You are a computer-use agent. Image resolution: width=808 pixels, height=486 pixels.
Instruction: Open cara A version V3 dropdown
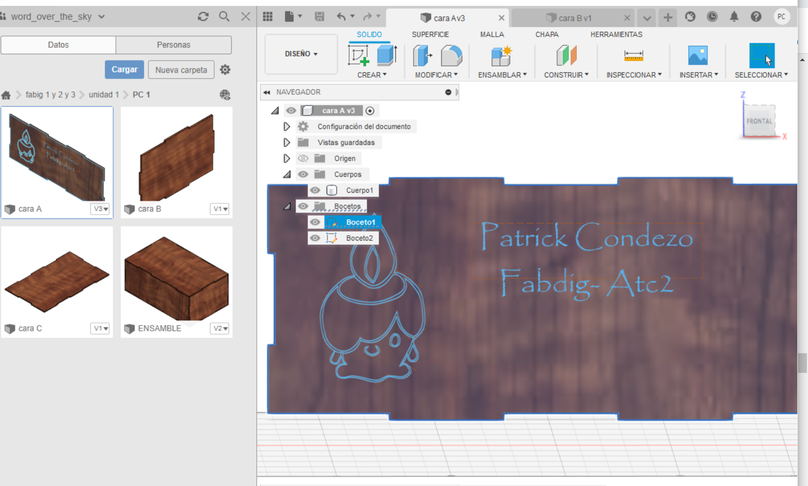click(100, 209)
